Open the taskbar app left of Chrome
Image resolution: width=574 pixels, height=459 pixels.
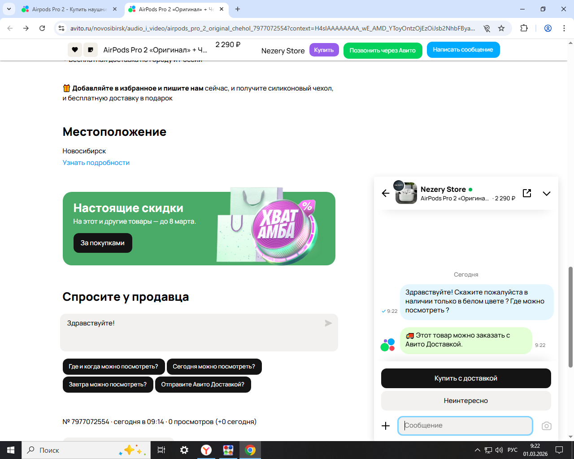click(228, 450)
